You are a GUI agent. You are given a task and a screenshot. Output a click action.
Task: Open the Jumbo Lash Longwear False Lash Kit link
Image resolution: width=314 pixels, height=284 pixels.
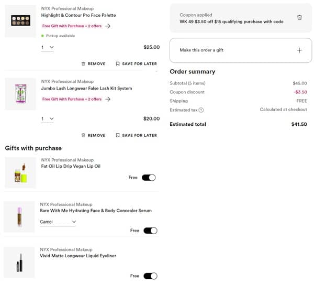coord(86,89)
